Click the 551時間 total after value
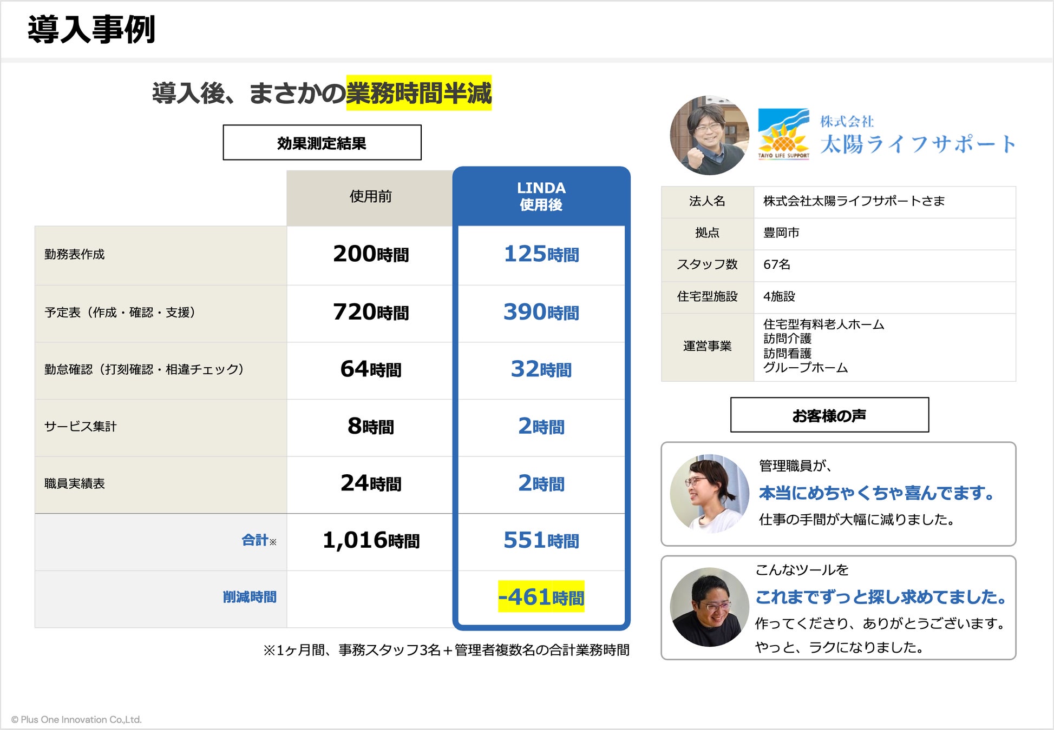1054x730 pixels. [x=541, y=540]
